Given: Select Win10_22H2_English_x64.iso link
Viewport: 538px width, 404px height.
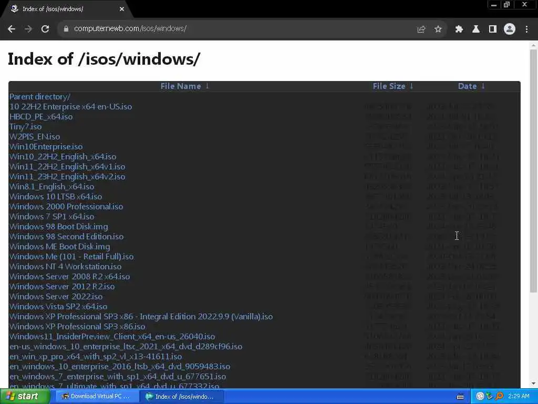Looking at the screenshot, I should 63,157.
